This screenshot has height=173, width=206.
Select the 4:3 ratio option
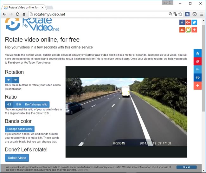[x=9, y=105]
